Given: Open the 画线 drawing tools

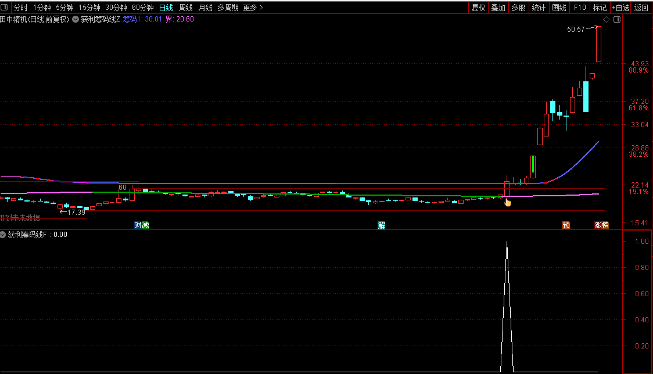Looking at the screenshot, I should click(559, 8).
